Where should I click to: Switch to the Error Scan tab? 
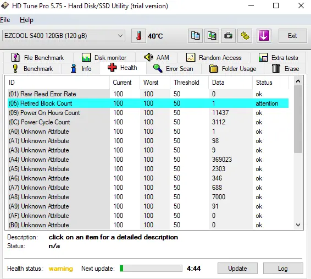174,69
